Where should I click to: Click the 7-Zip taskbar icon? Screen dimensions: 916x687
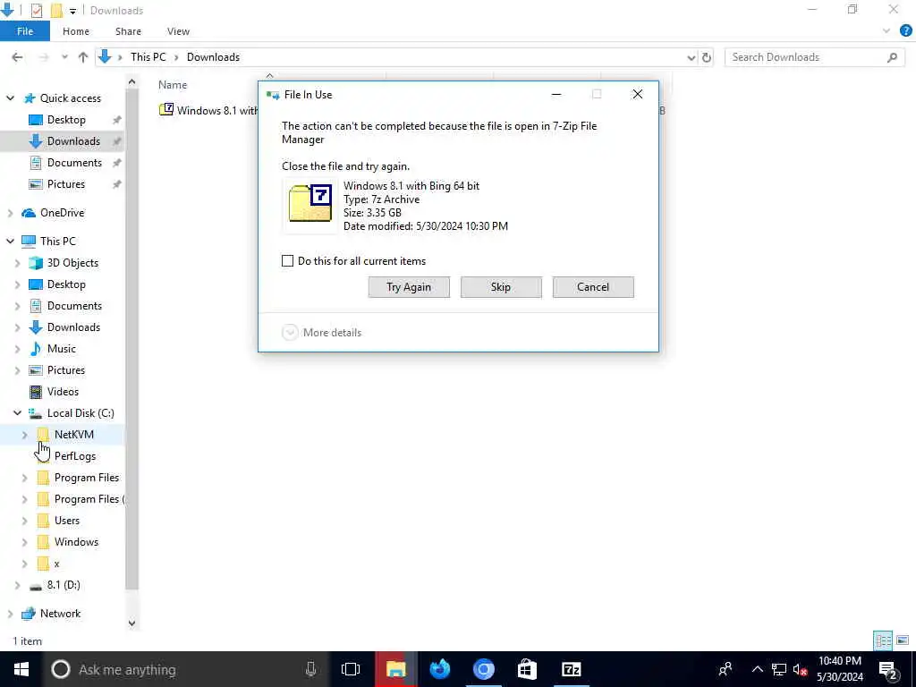(x=571, y=669)
